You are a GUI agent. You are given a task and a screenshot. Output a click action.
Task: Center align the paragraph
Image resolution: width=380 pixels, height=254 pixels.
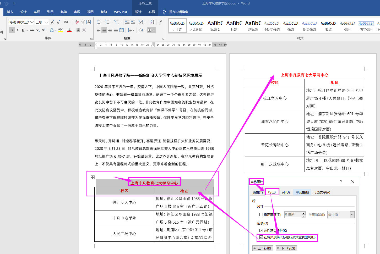[104, 30]
